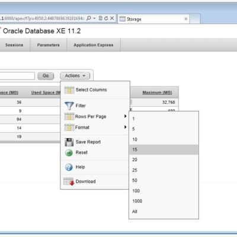Click the Go search button
237x237 pixels.
[x=46, y=76]
